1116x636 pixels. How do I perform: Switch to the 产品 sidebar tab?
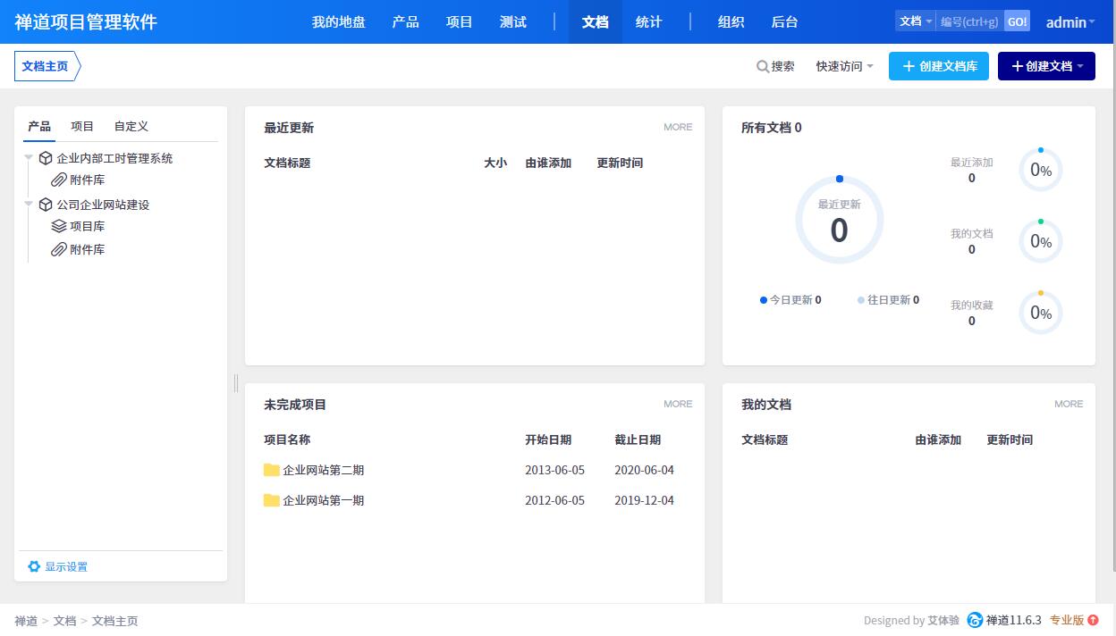[39, 127]
